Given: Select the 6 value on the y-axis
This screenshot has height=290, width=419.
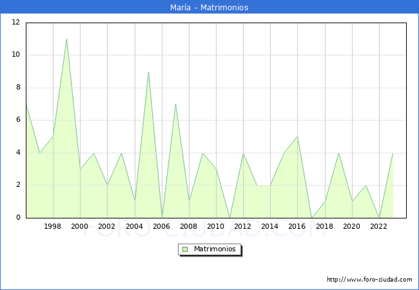Looking at the screenshot, I should tap(17, 120).
